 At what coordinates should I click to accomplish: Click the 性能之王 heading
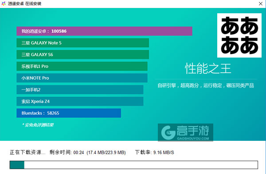[208, 69]
